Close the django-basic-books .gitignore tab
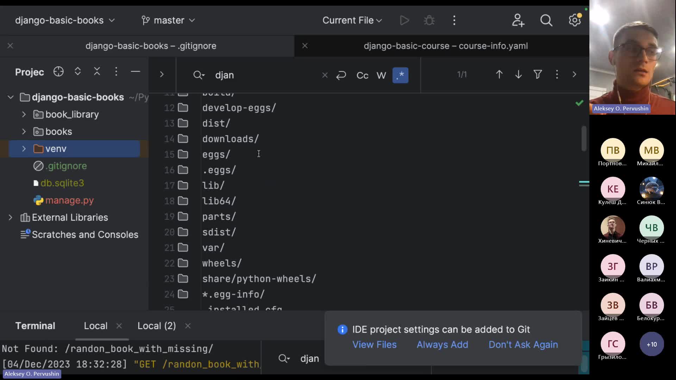The width and height of the screenshot is (676, 380). tap(10, 46)
